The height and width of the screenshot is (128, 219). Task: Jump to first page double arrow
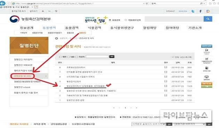(x=114, y=108)
